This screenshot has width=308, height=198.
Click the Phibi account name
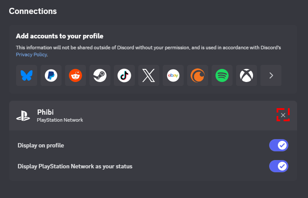pos(45,112)
